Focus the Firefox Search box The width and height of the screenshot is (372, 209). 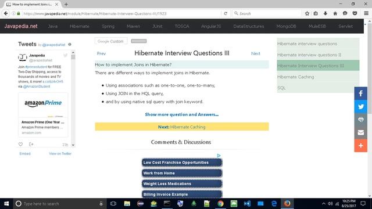click(x=266, y=13)
